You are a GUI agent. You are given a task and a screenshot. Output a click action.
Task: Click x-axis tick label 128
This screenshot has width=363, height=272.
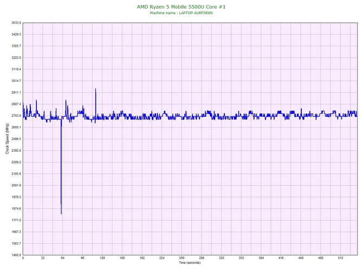coord(102,258)
